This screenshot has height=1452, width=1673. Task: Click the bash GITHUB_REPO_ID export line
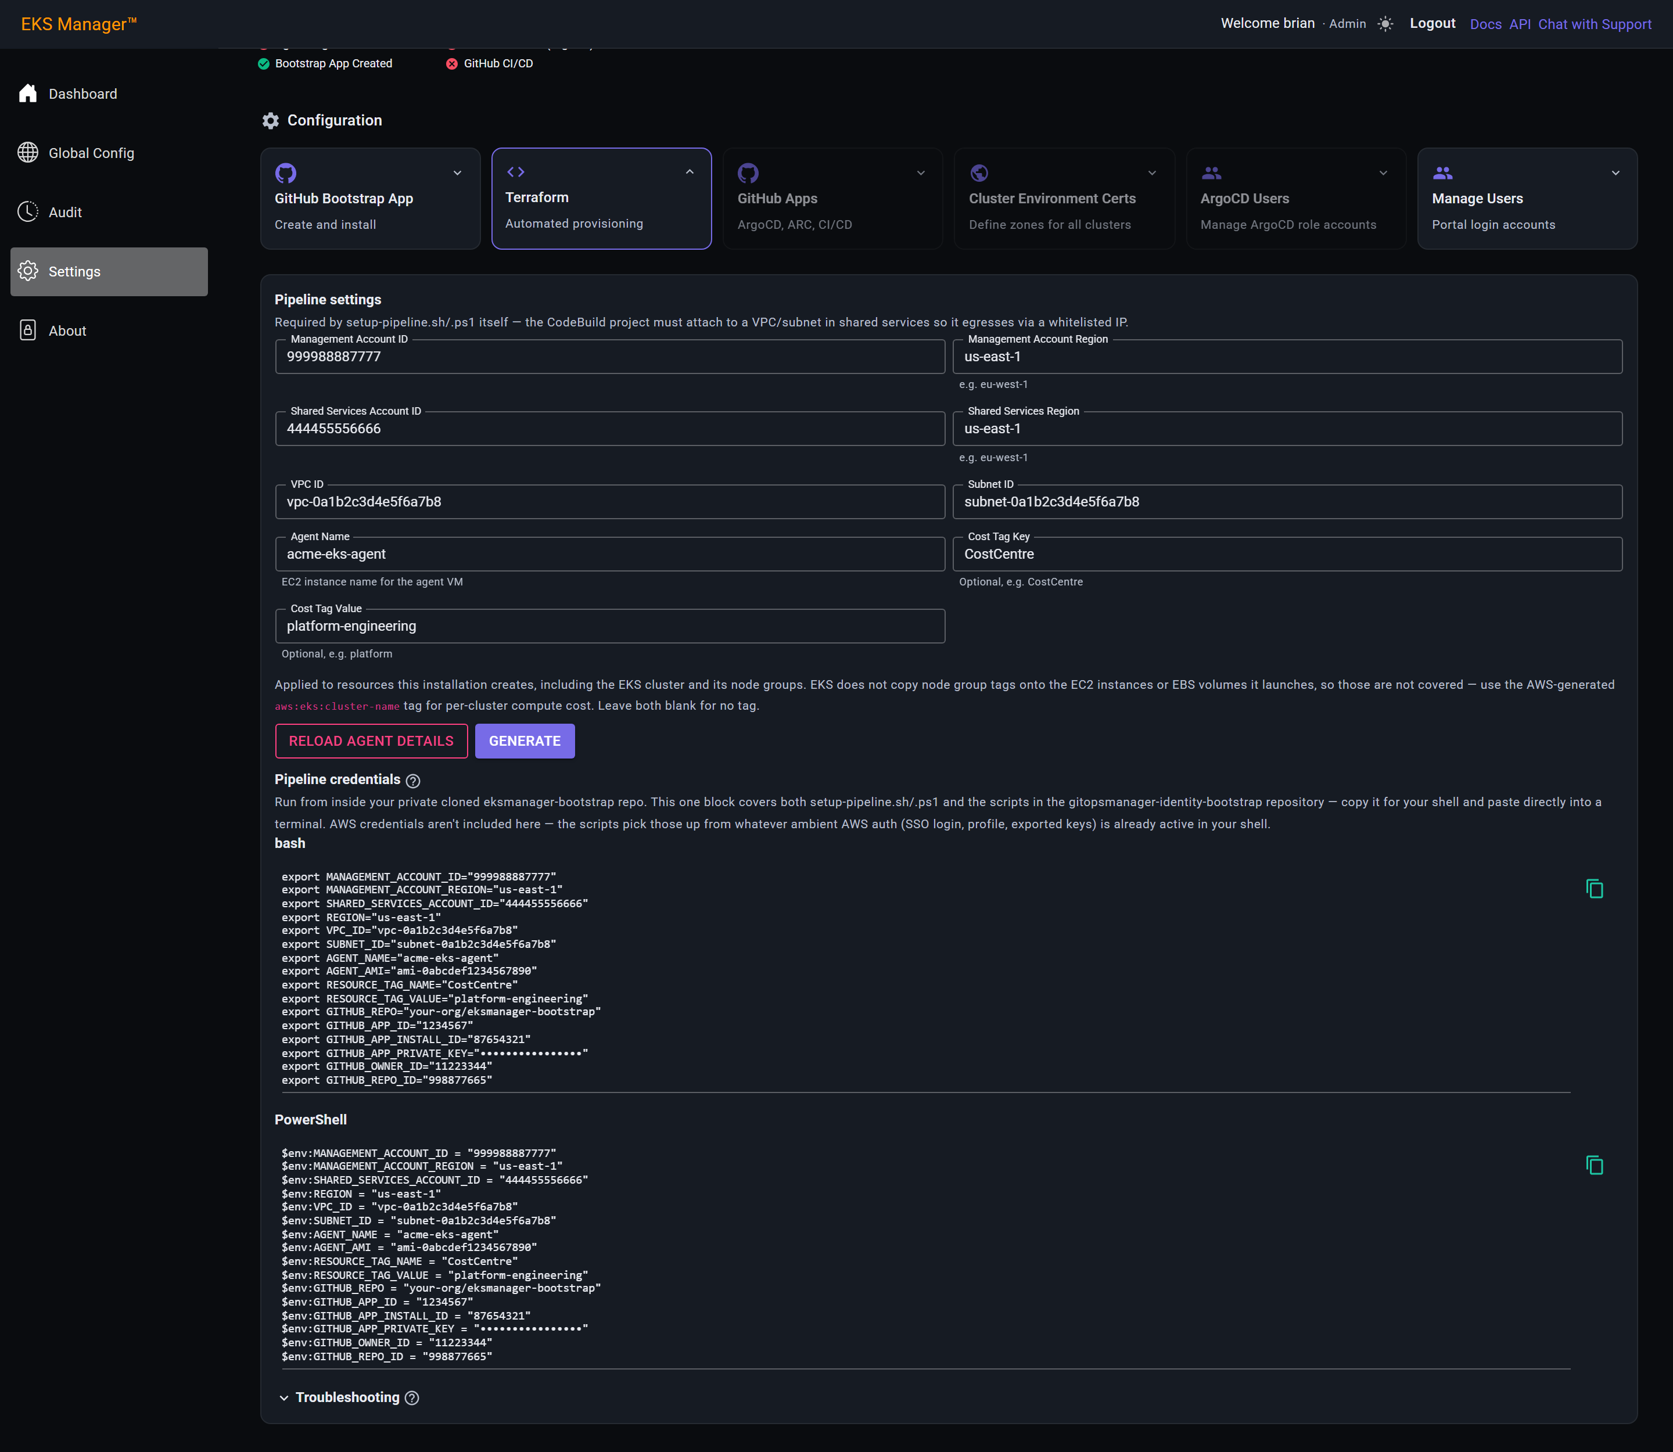coord(387,1080)
